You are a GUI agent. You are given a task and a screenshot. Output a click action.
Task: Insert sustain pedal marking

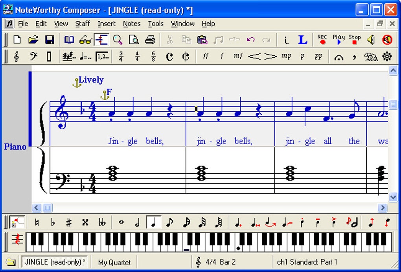pyautogui.click(x=371, y=57)
